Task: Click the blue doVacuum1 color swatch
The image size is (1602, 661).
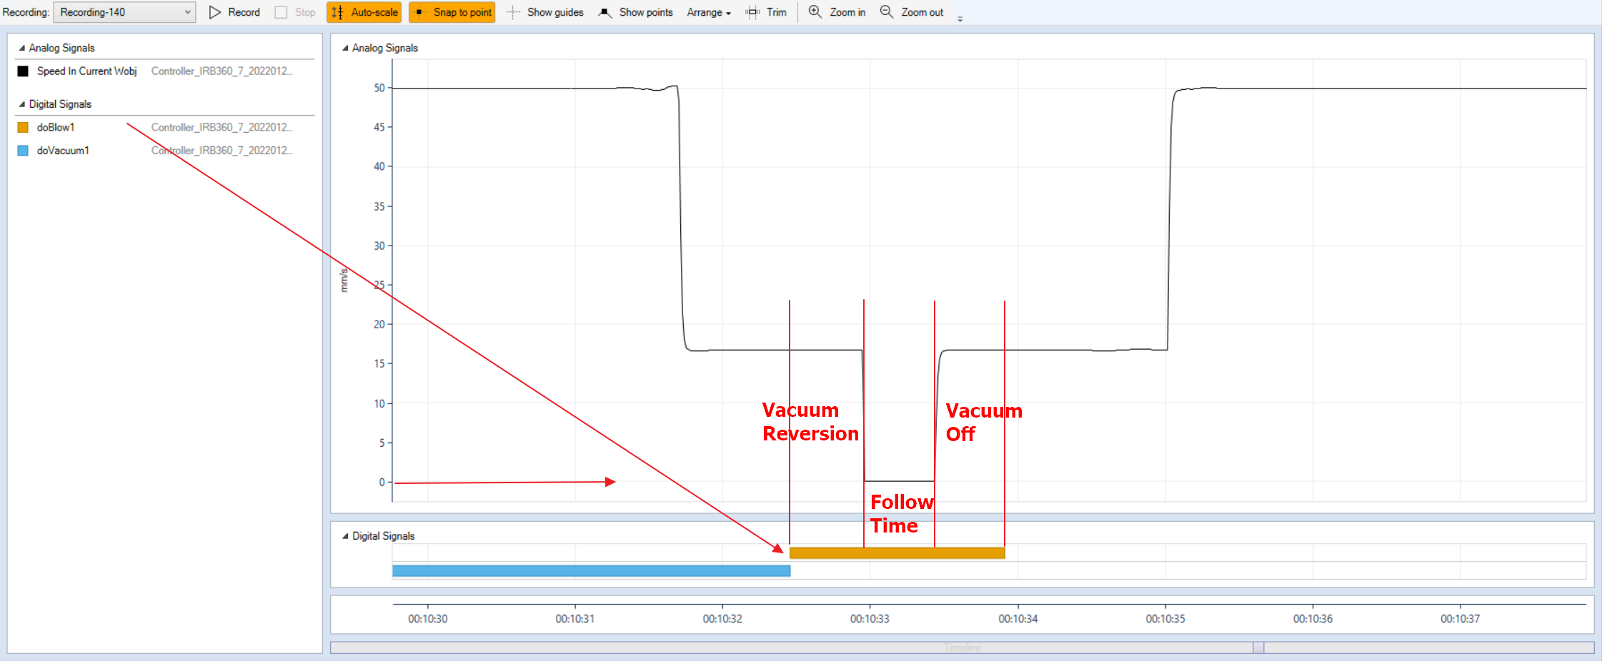Action: point(23,151)
